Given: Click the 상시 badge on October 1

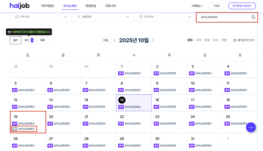Looking at the screenshot, I should [x=121, y=73].
